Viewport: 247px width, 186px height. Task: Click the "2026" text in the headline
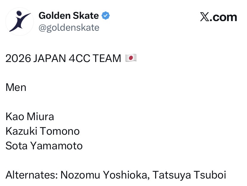point(18,58)
